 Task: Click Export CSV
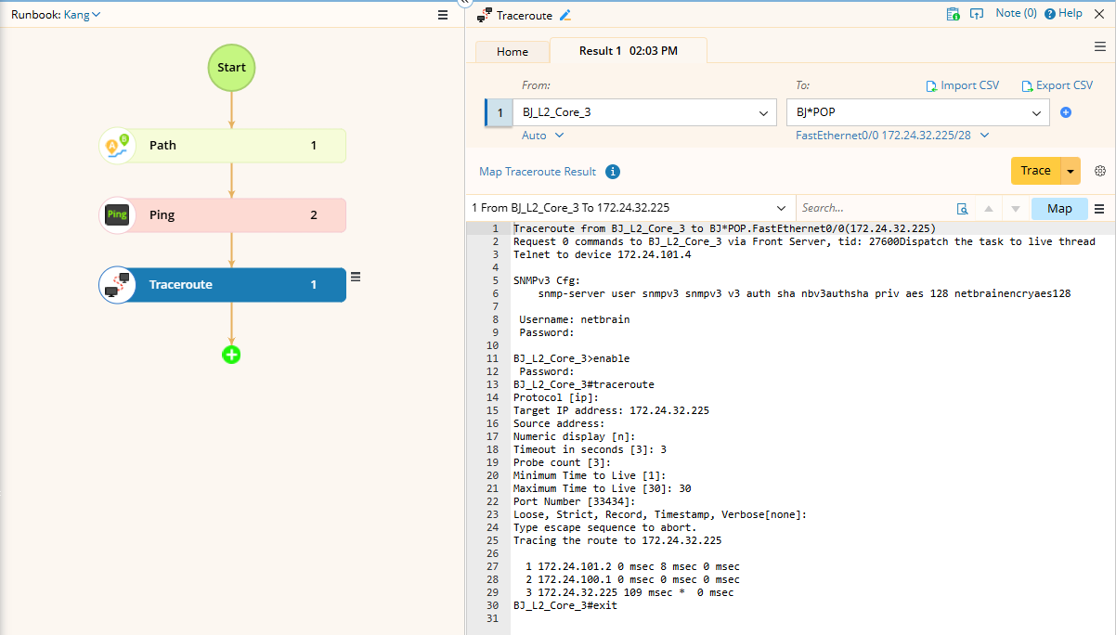click(x=1058, y=85)
